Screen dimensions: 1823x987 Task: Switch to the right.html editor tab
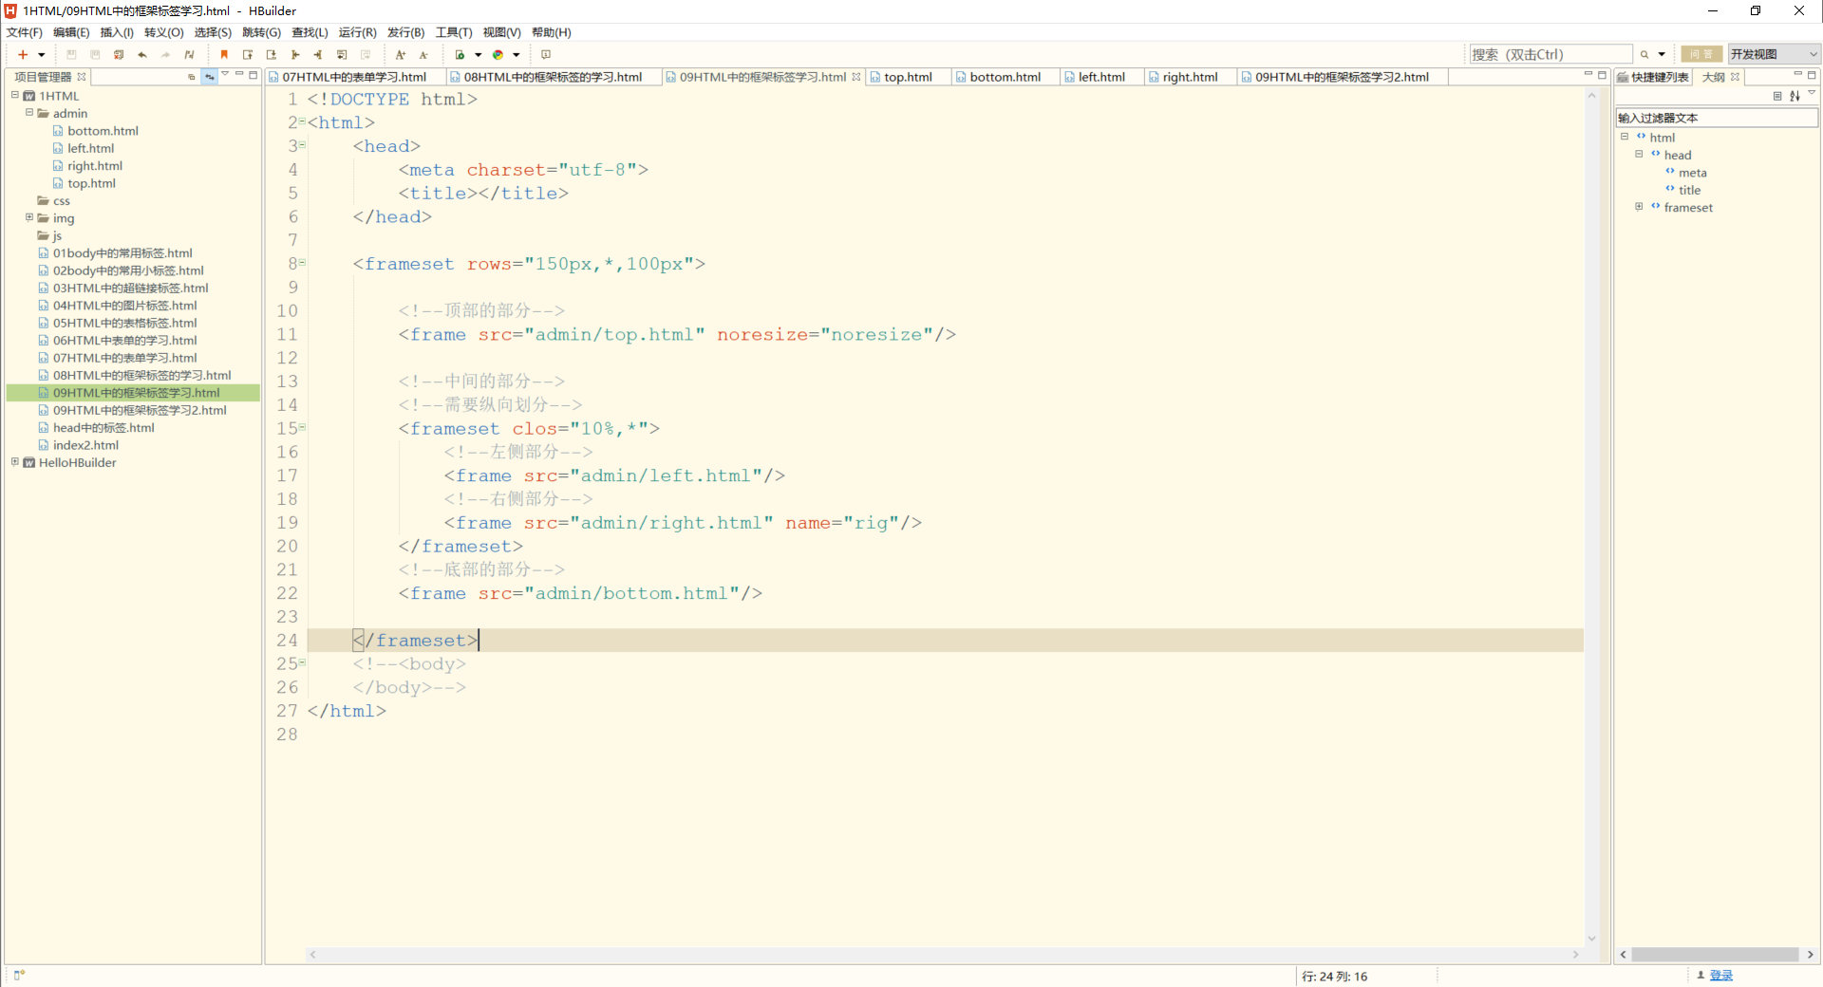[1190, 77]
